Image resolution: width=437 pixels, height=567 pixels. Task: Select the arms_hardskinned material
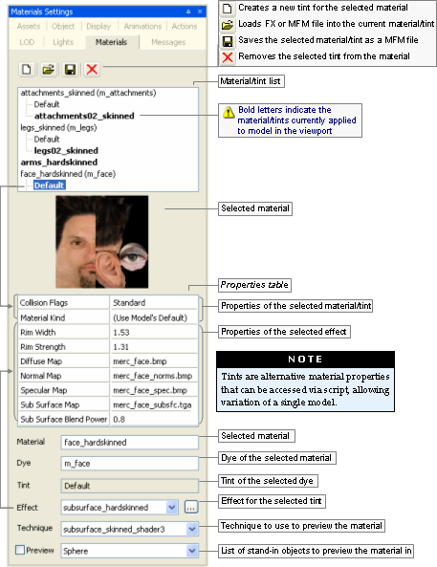pos(59,163)
